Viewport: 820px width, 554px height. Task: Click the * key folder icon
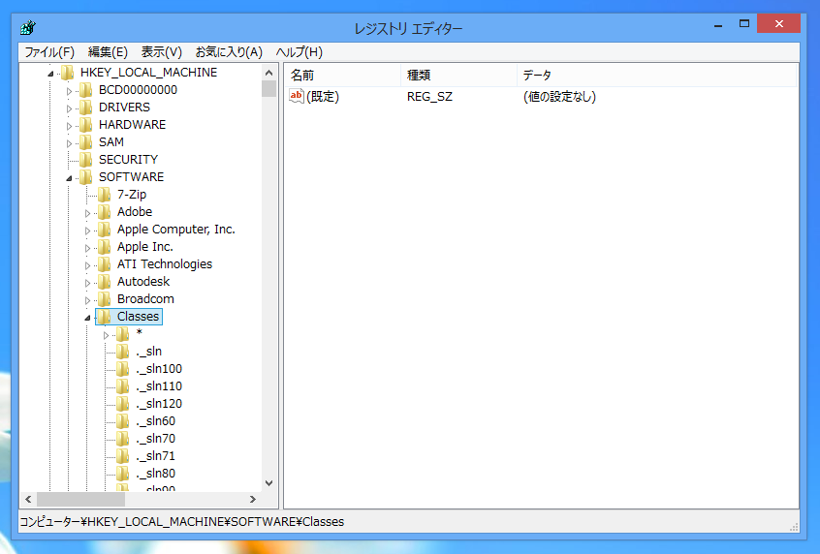[122, 334]
